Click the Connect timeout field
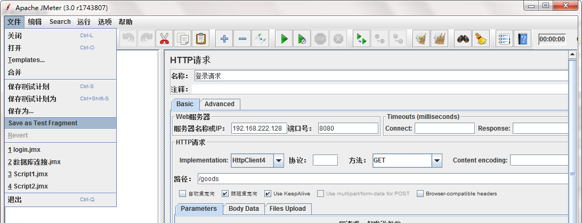The image size is (582, 223). click(444, 128)
